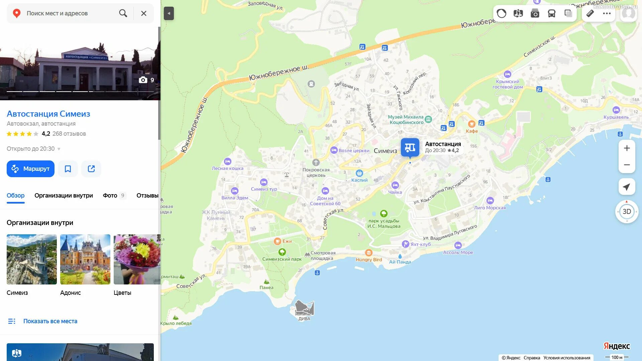642x361 pixels.
Task: Show map photos layer
Action: coord(535,13)
